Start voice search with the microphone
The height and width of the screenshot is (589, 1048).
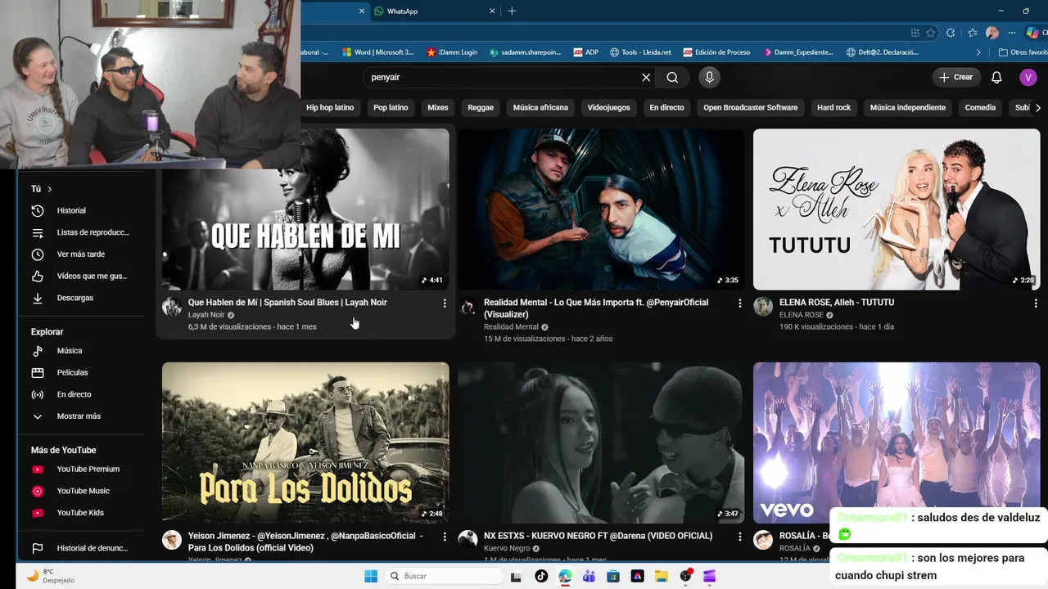click(709, 77)
